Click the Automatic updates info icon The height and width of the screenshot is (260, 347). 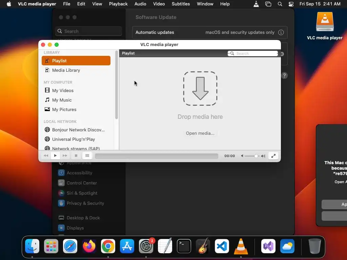pyautogui.click(x=281, y=32)
